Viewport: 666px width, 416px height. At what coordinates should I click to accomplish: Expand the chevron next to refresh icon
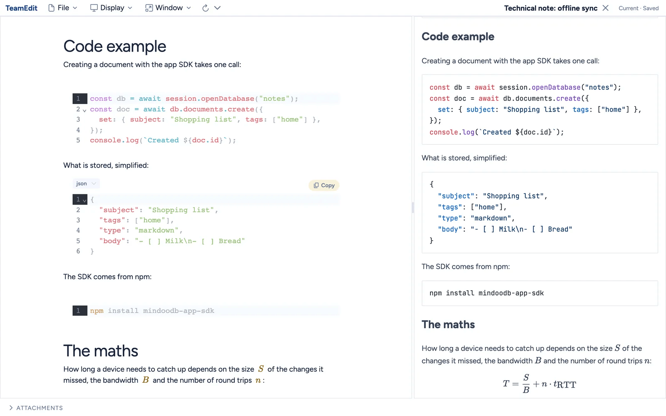(x=217, y=8)
